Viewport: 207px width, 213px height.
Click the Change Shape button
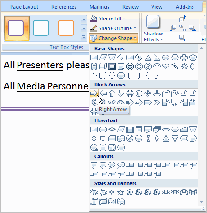click(113, 38)
